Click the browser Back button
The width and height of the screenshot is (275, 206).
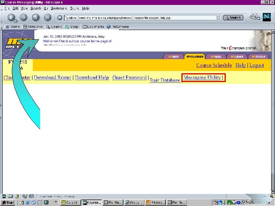[11, 17]
